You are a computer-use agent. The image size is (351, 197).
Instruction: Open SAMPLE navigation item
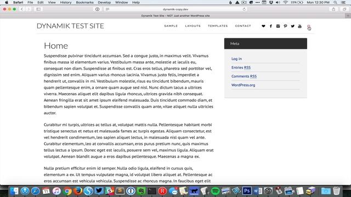click(171, 26)
